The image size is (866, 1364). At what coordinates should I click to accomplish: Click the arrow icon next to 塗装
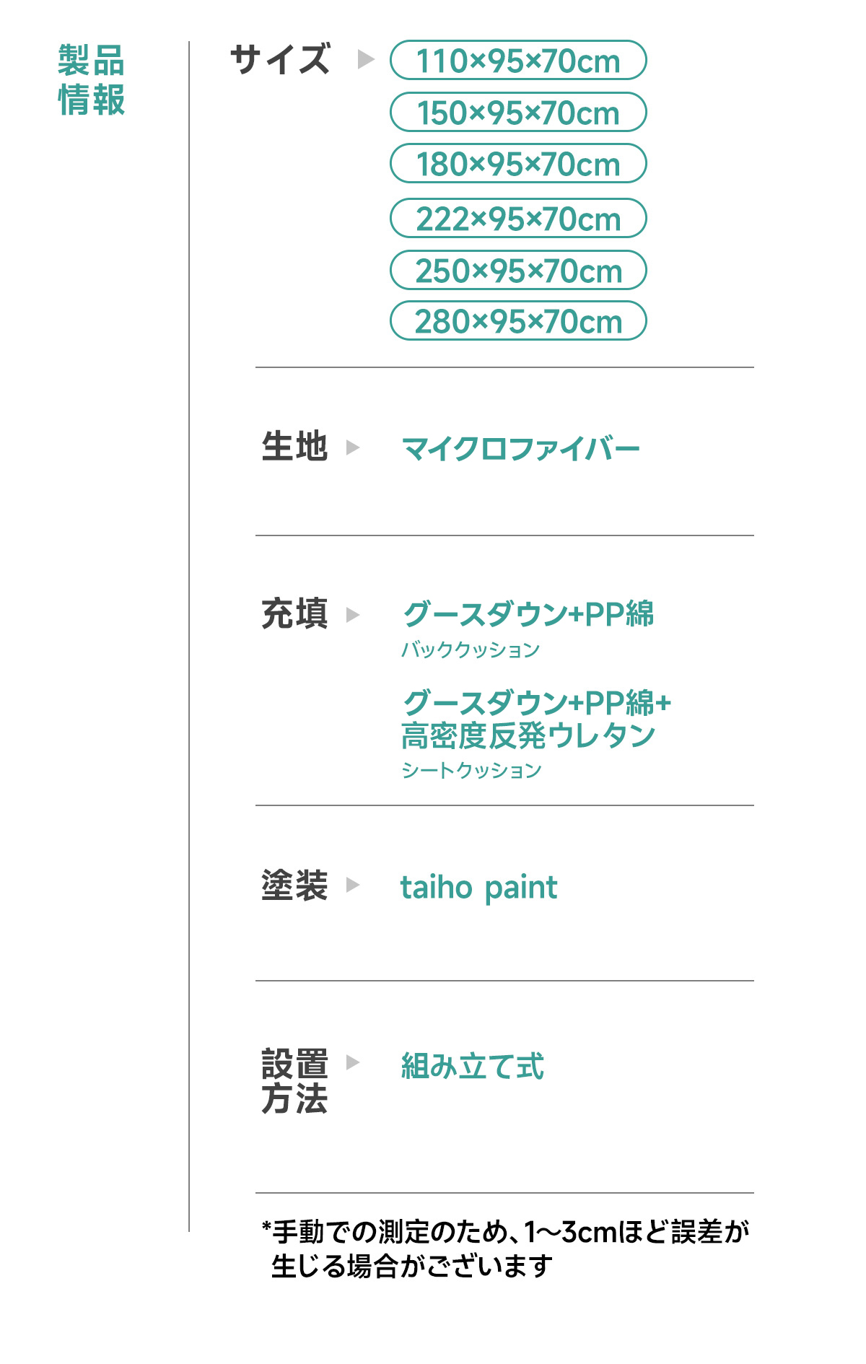352,885
